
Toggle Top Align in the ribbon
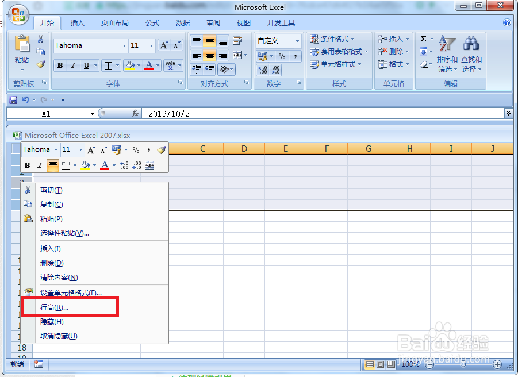coord(197,41)
